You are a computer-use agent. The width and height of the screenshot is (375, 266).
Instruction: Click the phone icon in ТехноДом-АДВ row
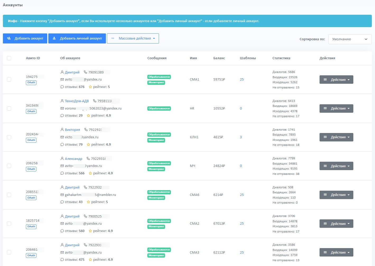point(95,101)
